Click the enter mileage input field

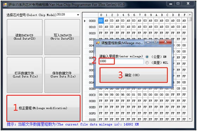point(121,61)
